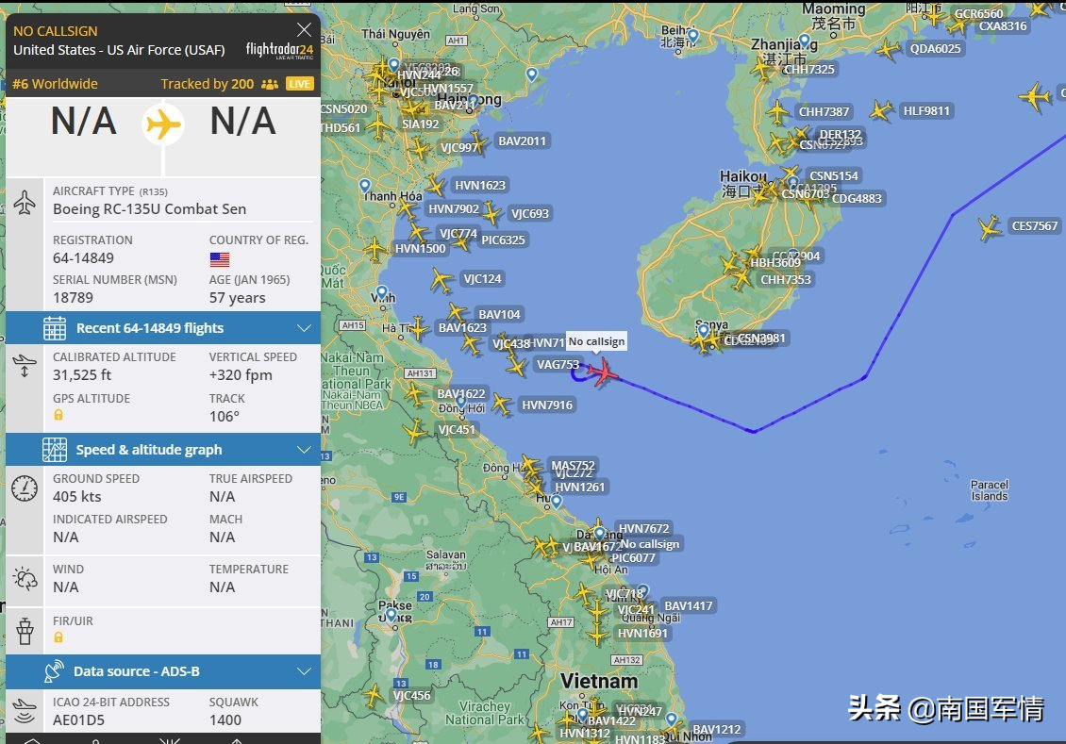The width and height of the screenshot is (1066, 744).
Task: Click the flightradar24 logo
Action: point(279,50)
